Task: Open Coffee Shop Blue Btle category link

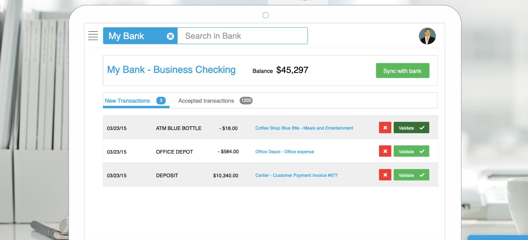Action: 304,128
